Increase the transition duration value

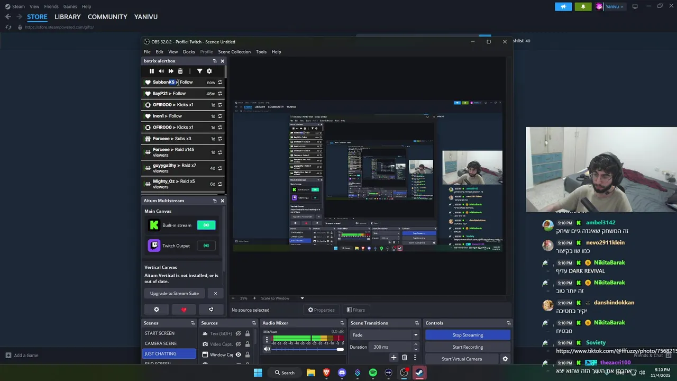coord(416,344)
